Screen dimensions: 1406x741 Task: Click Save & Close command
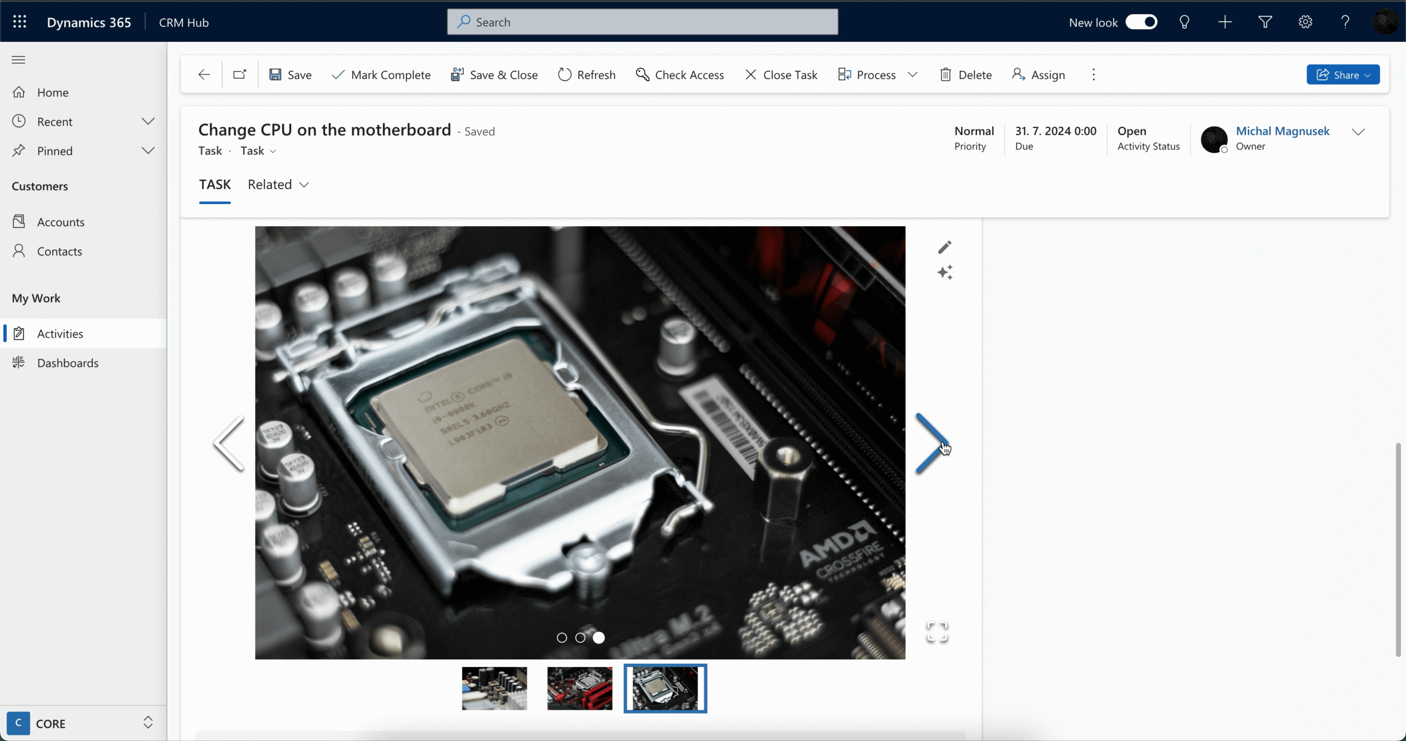pyautogui.click(x=494, y=75)
